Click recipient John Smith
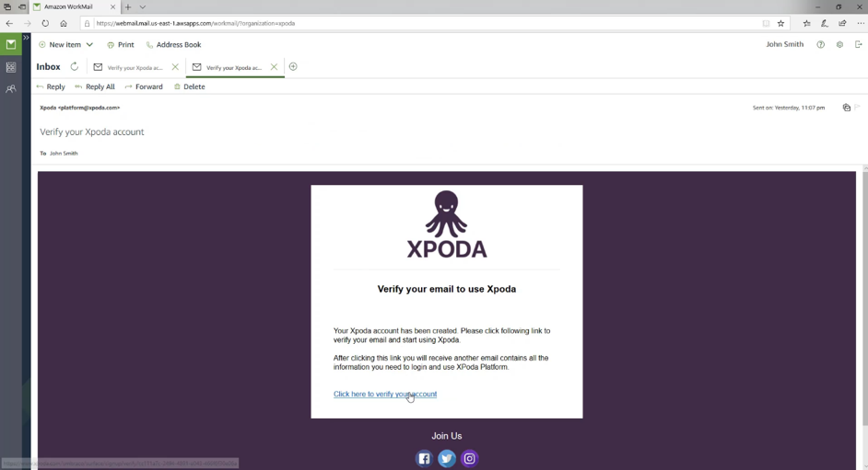 [x=64, y=154]
